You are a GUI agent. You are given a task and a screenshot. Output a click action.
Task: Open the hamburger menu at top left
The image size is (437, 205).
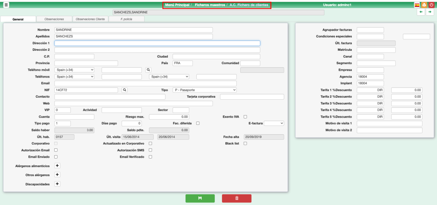pos(6,5)
